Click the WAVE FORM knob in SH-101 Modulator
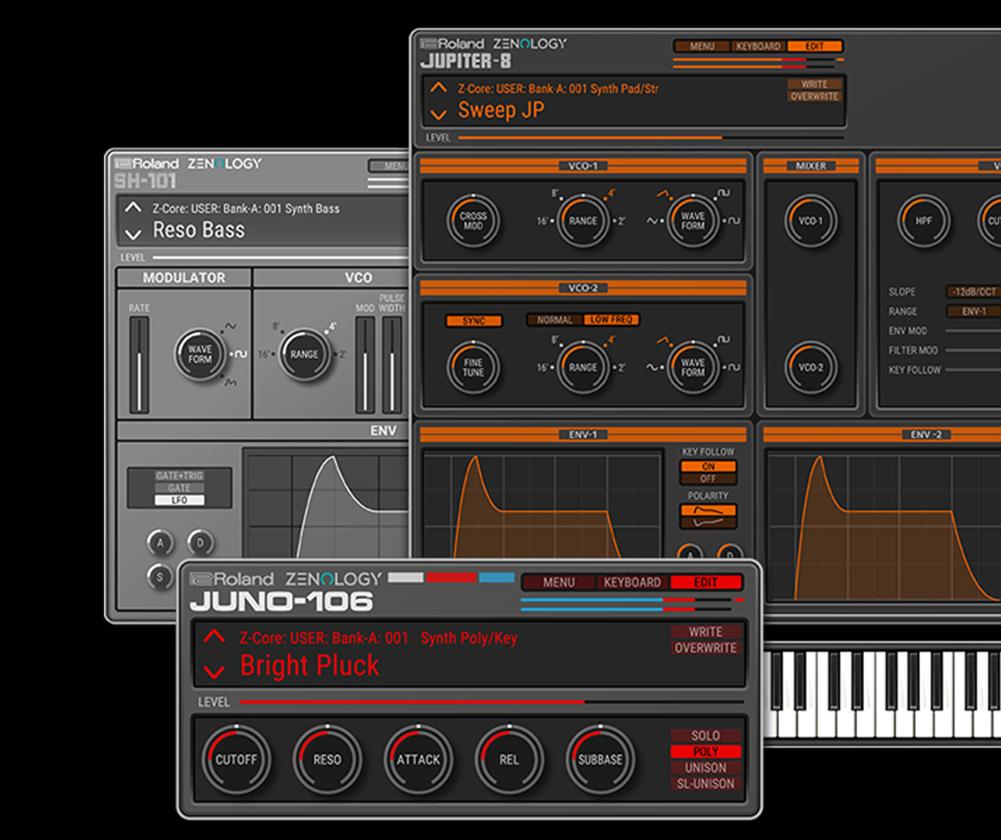1001x840 pixels. 200,354
